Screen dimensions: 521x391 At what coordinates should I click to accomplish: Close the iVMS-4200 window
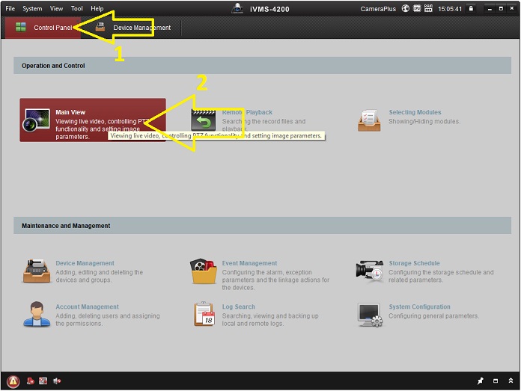coord(512,9)
